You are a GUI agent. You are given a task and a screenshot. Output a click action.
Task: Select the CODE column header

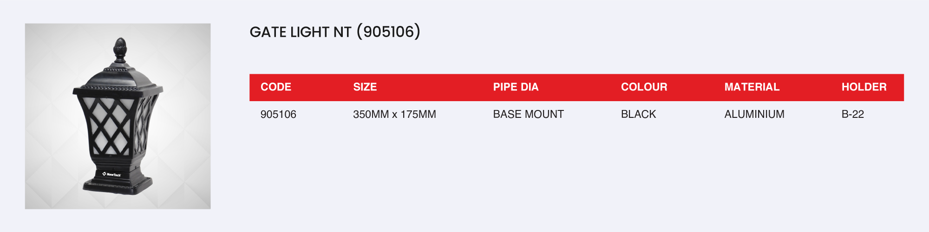point(276,87)
